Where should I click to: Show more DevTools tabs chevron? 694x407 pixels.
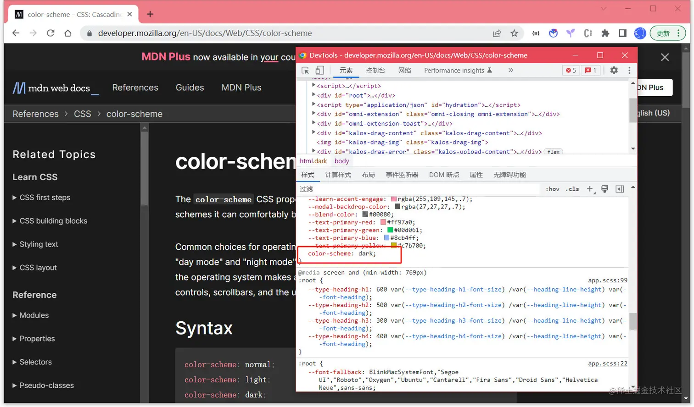pyautogui.click(x=511, y=70)
